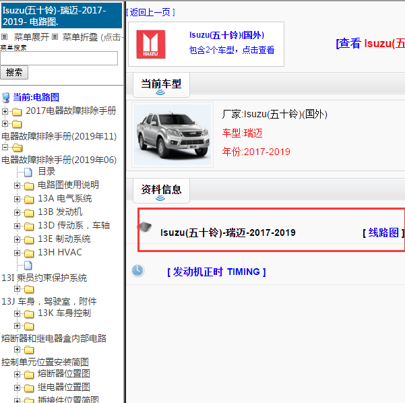Screen dimensions: 405x403
Task: Click the gray book icon beside Isuzu(五十铃)-瑞迈-2017-2019
Action: coord(145,227)
